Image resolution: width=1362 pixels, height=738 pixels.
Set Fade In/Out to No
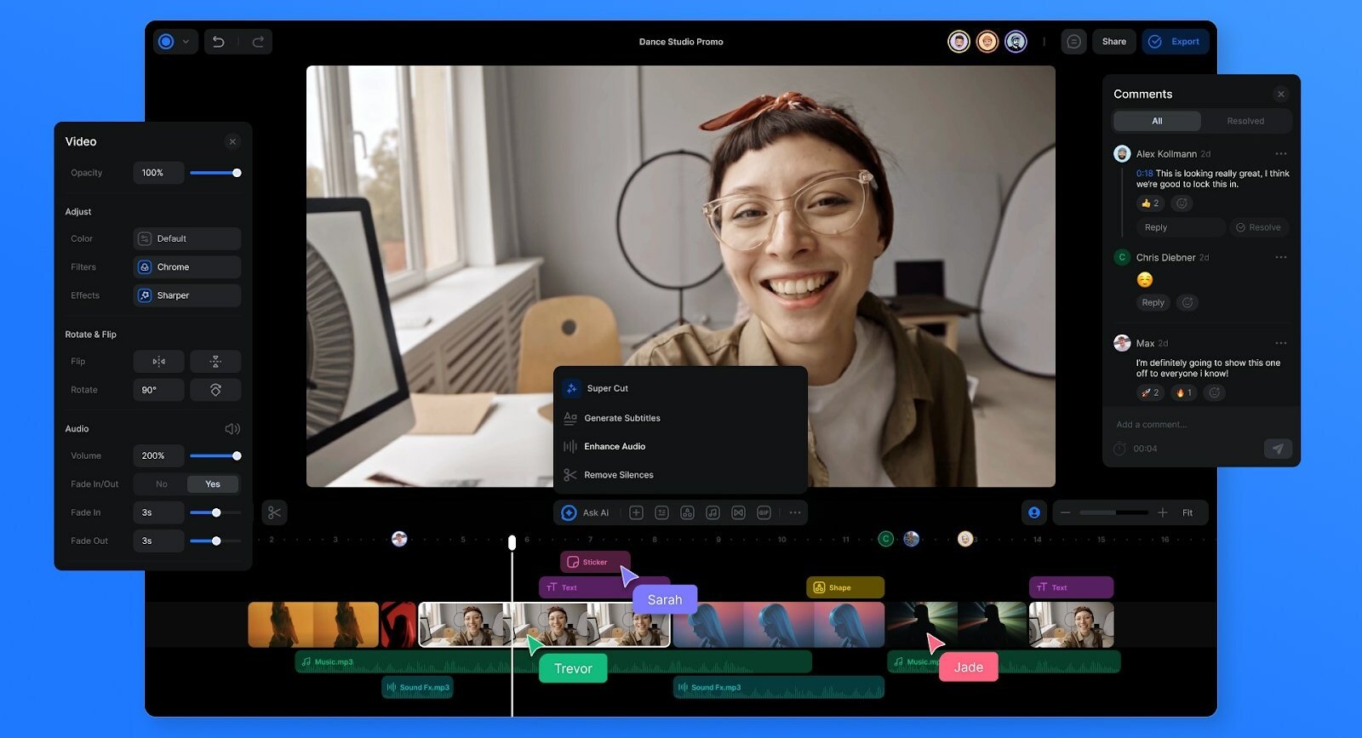[162, 484]
